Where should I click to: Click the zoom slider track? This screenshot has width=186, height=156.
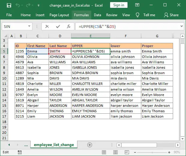click(x=152, y=152)
